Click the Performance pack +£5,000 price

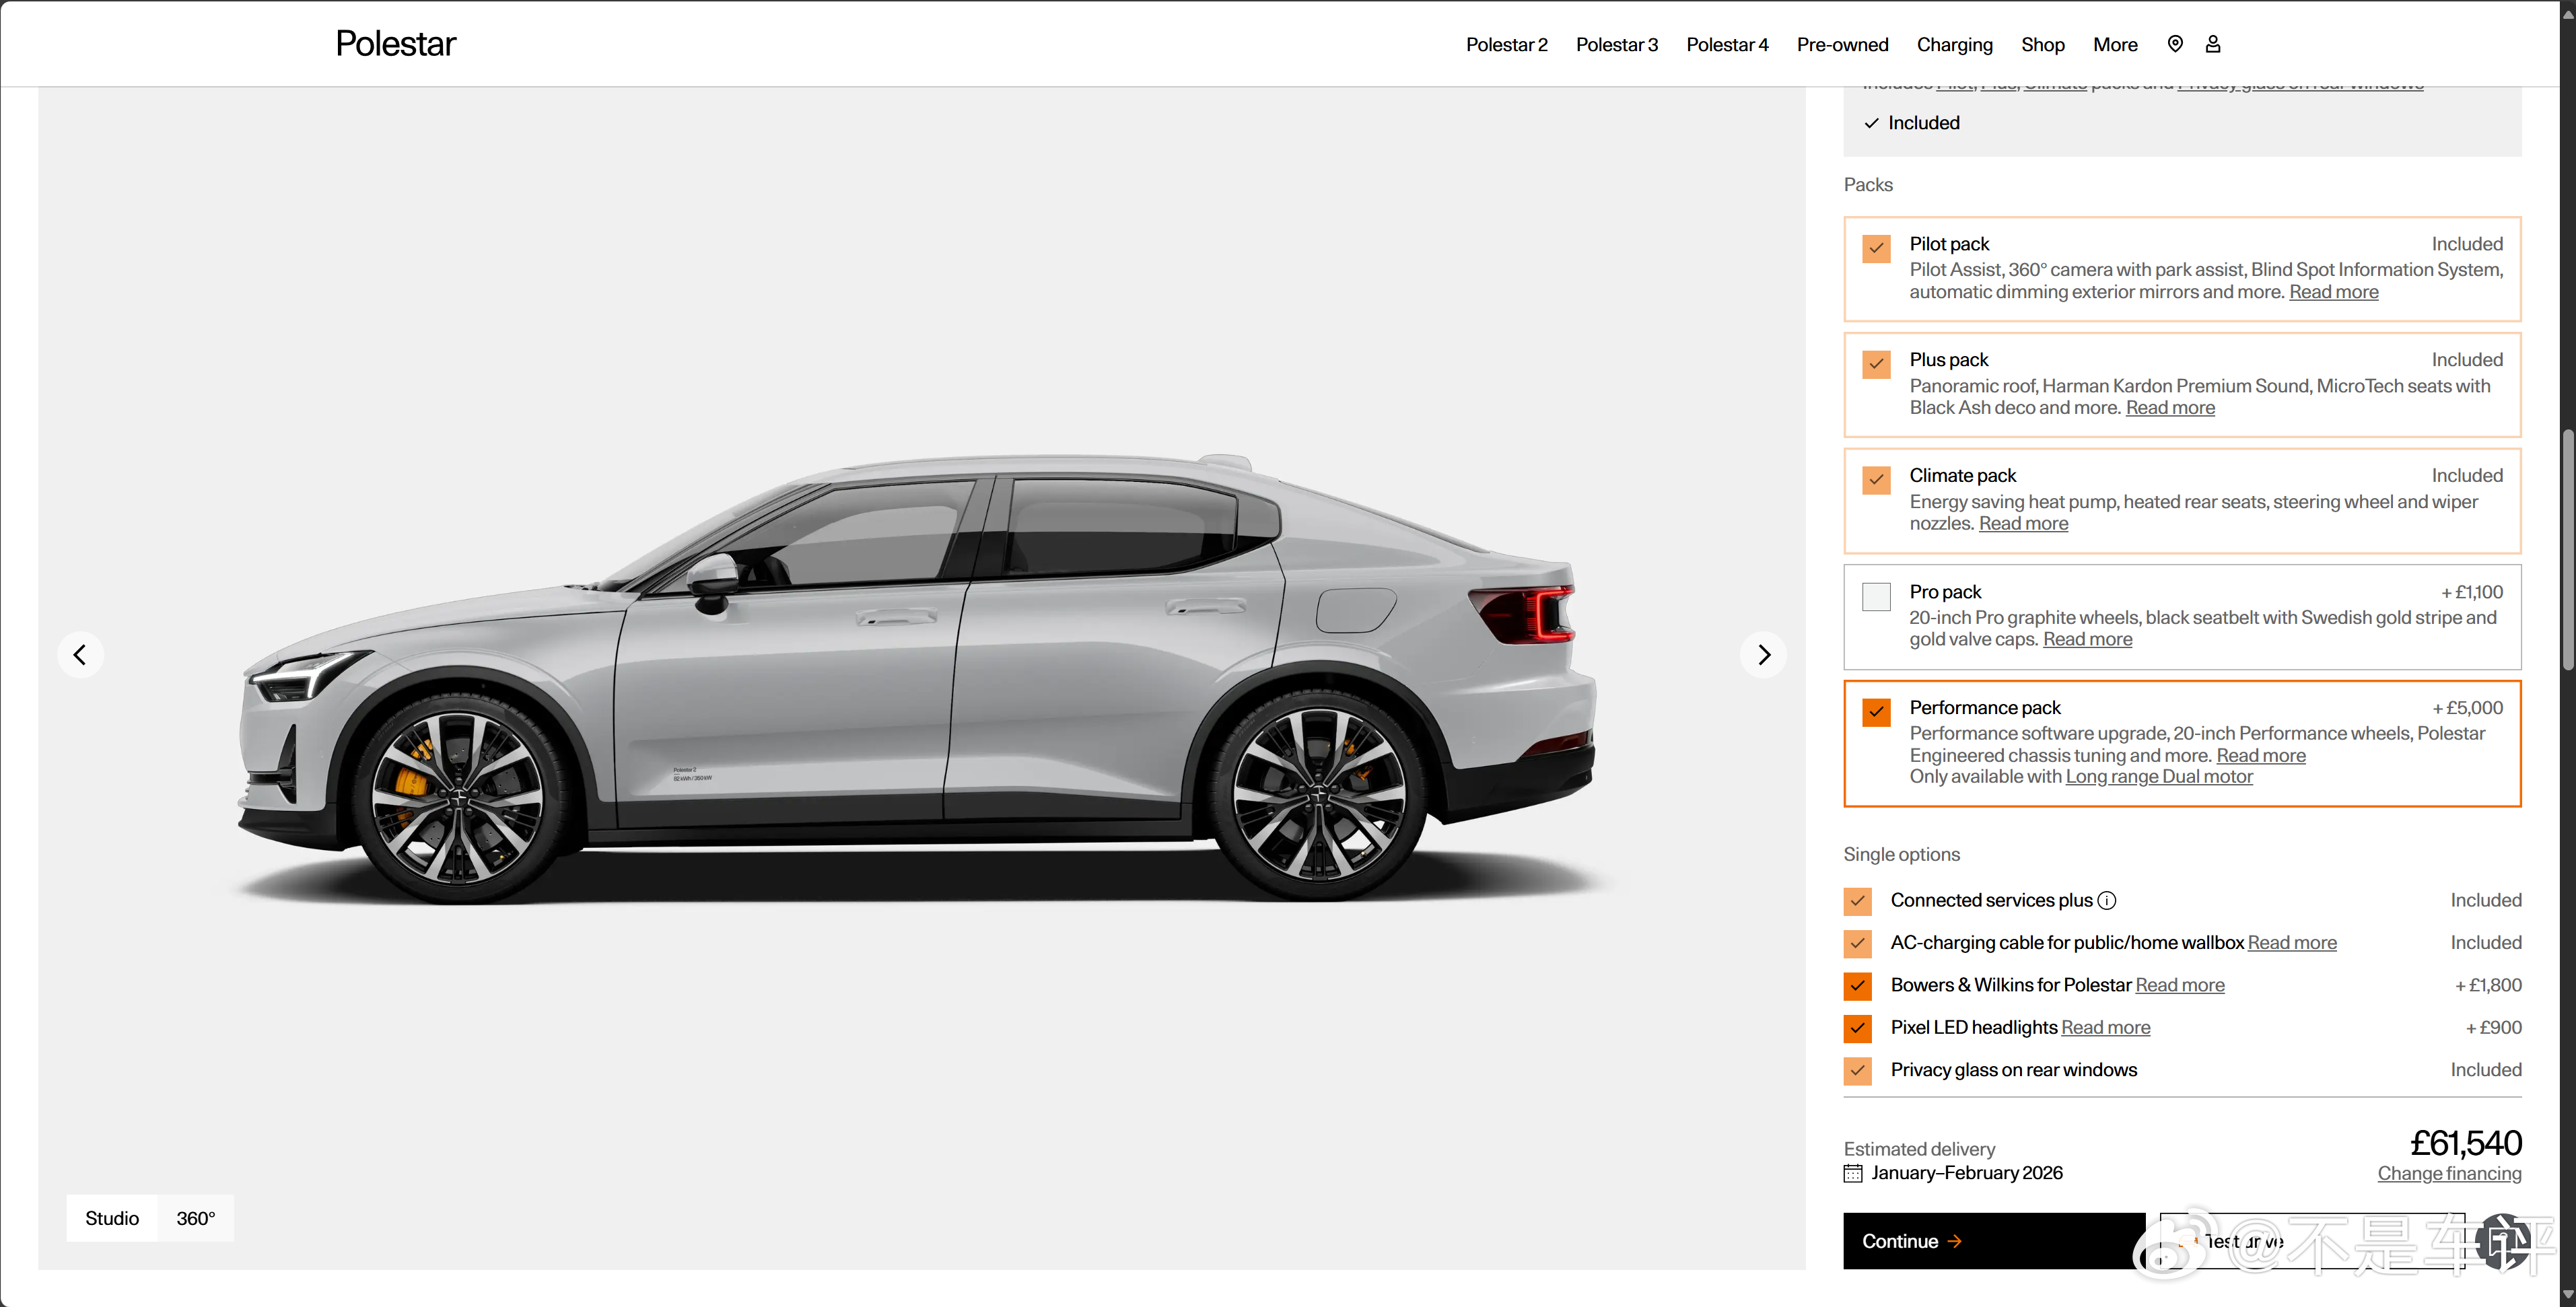tap(2467, 708)
